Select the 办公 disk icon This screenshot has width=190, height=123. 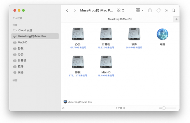click(x=78, y=34)
